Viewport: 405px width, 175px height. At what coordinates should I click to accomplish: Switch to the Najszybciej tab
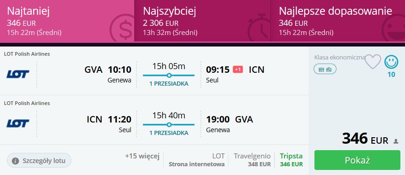202,21
